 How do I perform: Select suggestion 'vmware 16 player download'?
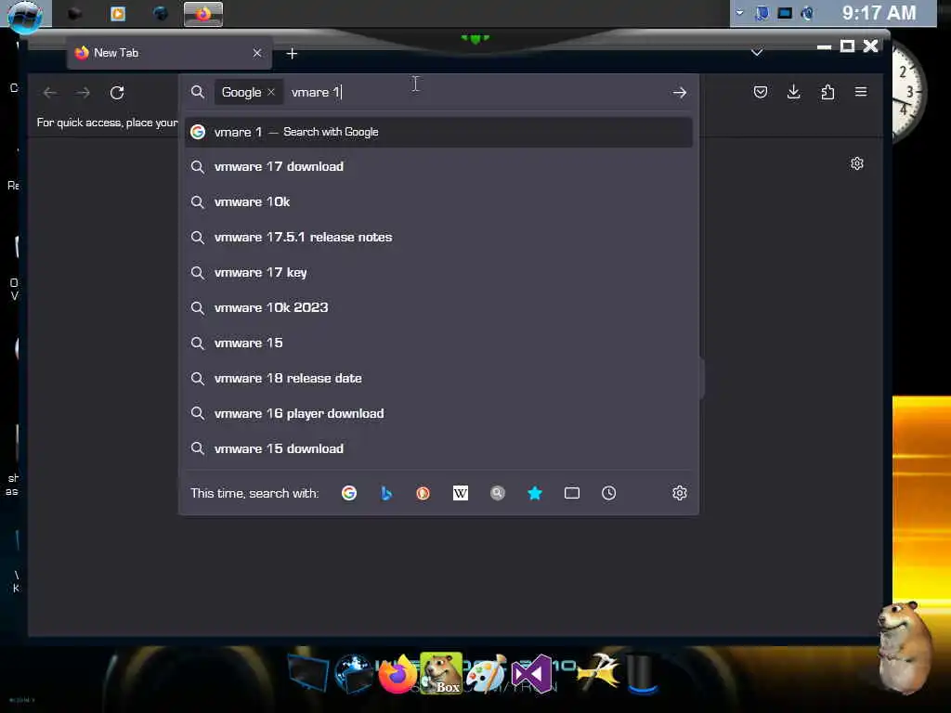click(438, 413)
